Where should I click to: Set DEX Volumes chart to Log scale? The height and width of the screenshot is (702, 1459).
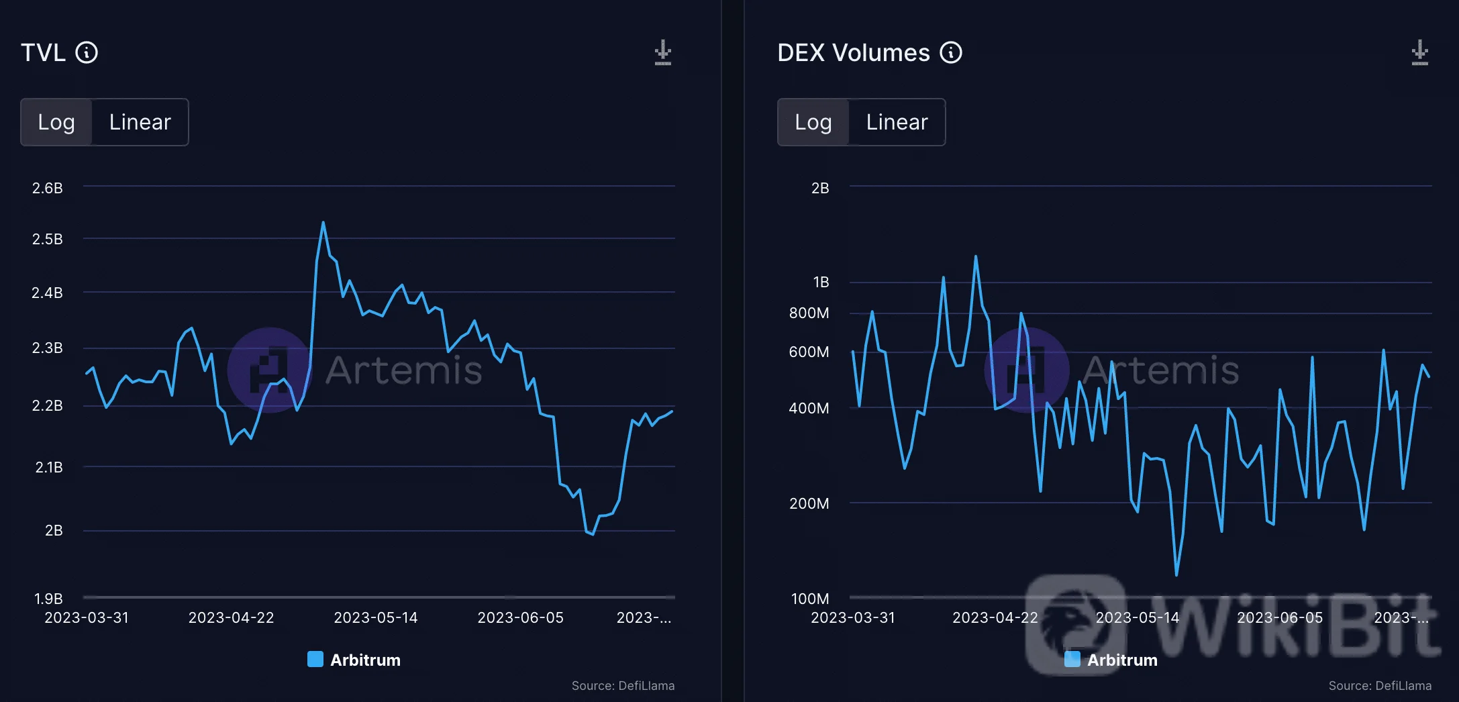(813, 122)
